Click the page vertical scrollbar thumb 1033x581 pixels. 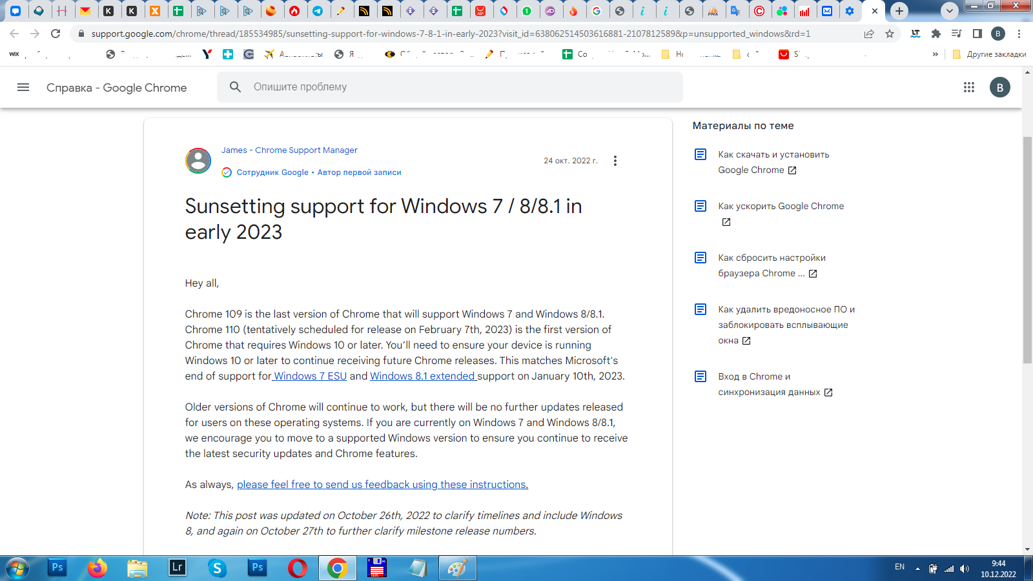pyautogui.click(x=1027, y=250)
